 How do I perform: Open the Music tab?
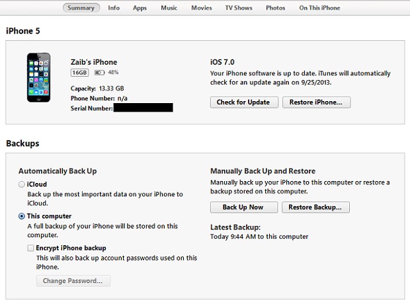click(169, 8)
